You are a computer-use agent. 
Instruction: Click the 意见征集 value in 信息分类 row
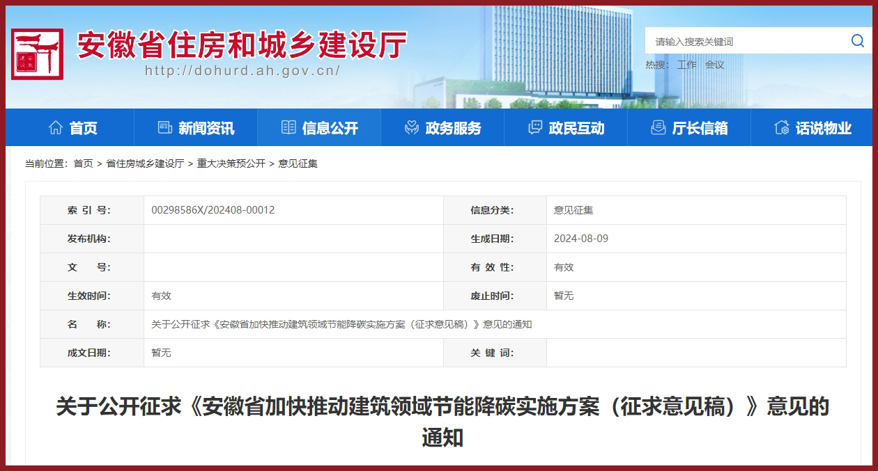point(573,210)
